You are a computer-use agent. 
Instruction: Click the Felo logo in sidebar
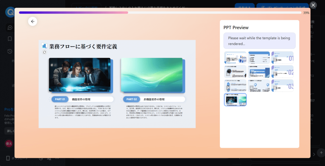10,12
